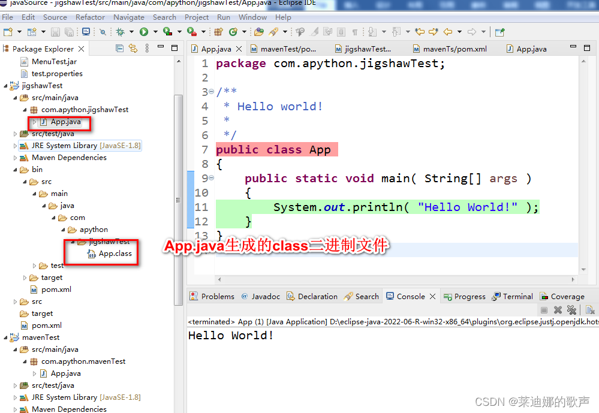Toggle Link with Editor in Package Explorer

(133, 48)
